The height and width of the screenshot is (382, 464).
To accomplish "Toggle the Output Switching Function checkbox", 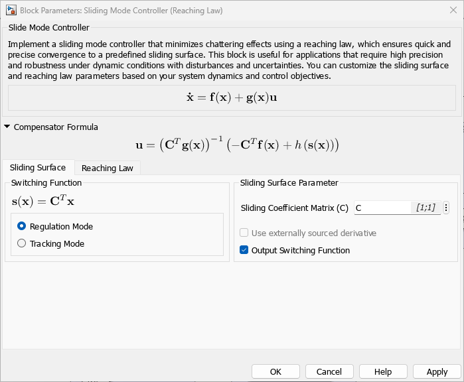I will pos(244,250).
